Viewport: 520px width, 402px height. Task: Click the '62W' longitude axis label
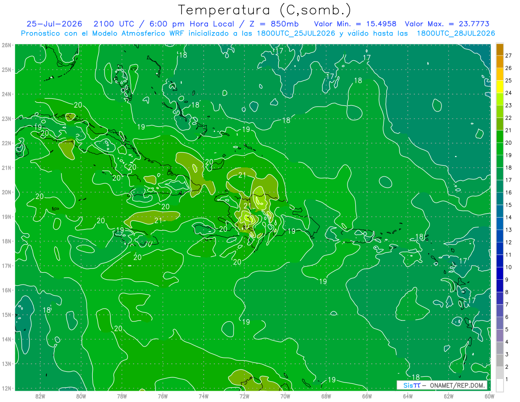448,396
